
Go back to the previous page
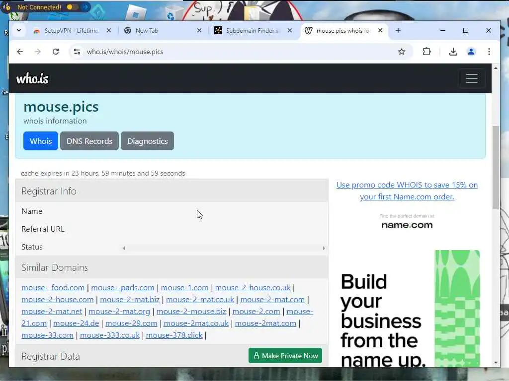pos(20,52)
